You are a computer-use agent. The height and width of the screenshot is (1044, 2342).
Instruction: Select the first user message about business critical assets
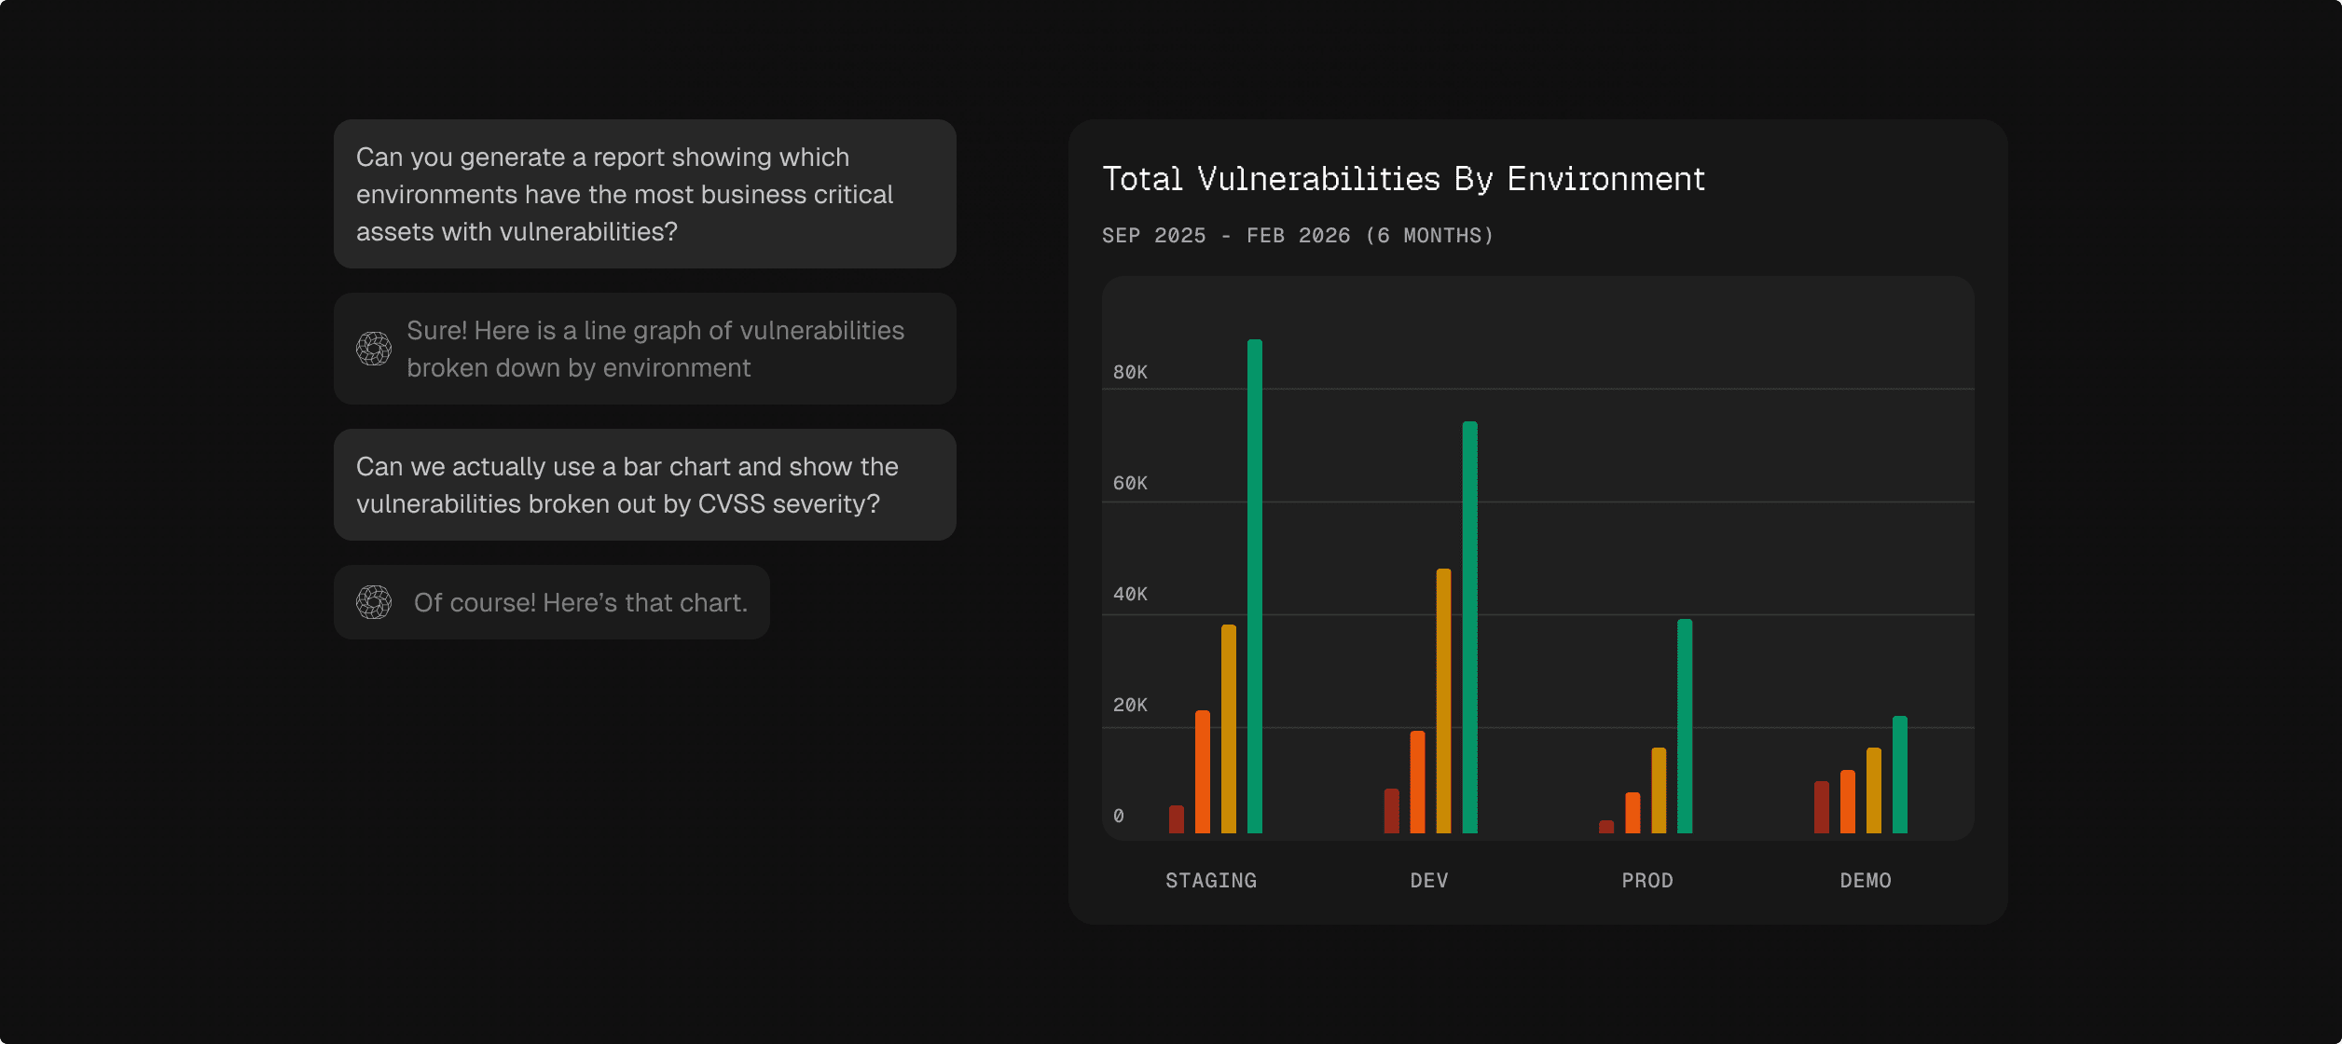tap(644, 194)
